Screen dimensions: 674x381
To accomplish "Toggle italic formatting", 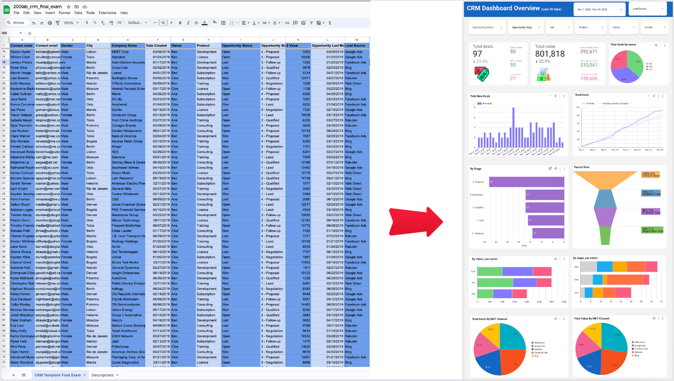I will click(x=188, y=23).
